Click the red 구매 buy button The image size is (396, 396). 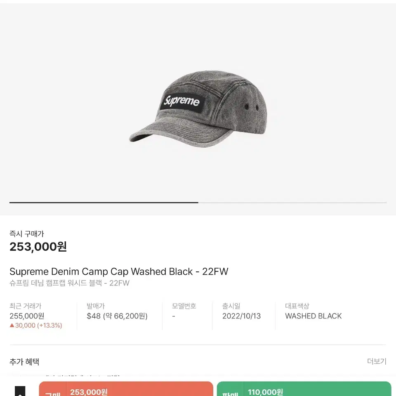[126, 389]
